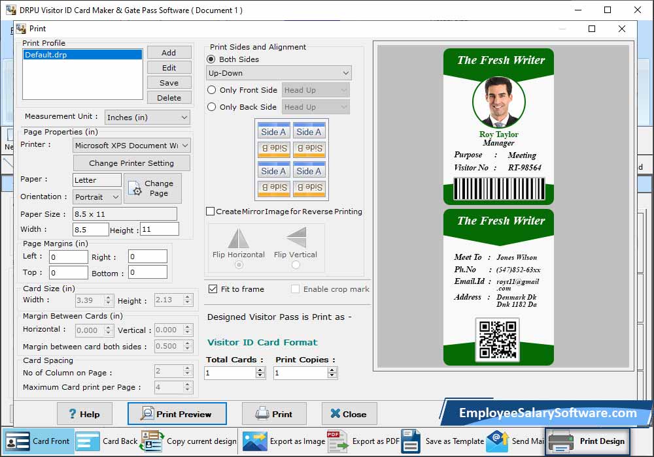Image resolution: width=654 pixels, height=457 pixels.
Task: Click the Edit profile button
Action: (169, 67)
